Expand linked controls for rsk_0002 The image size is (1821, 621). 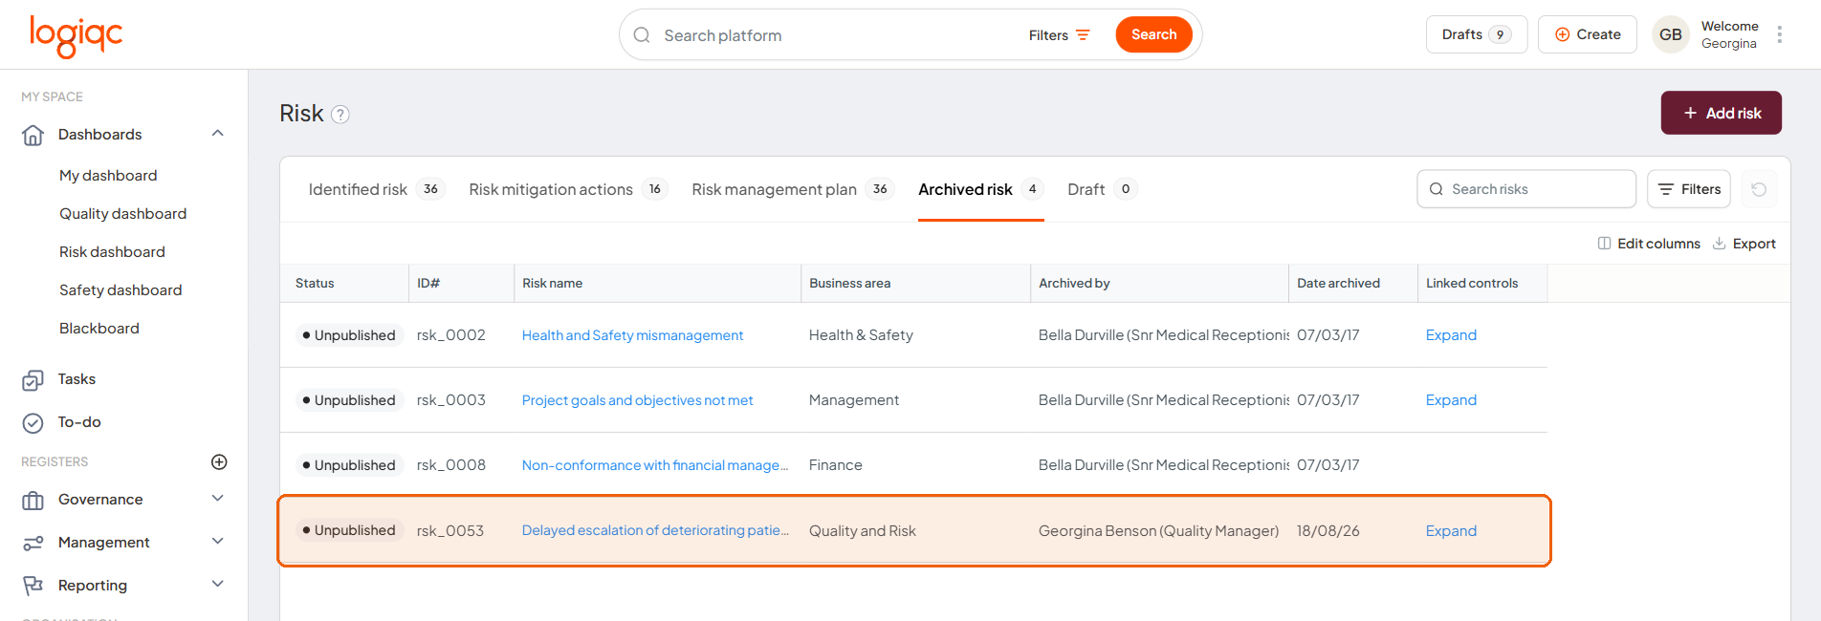[x=1451, y=335]
